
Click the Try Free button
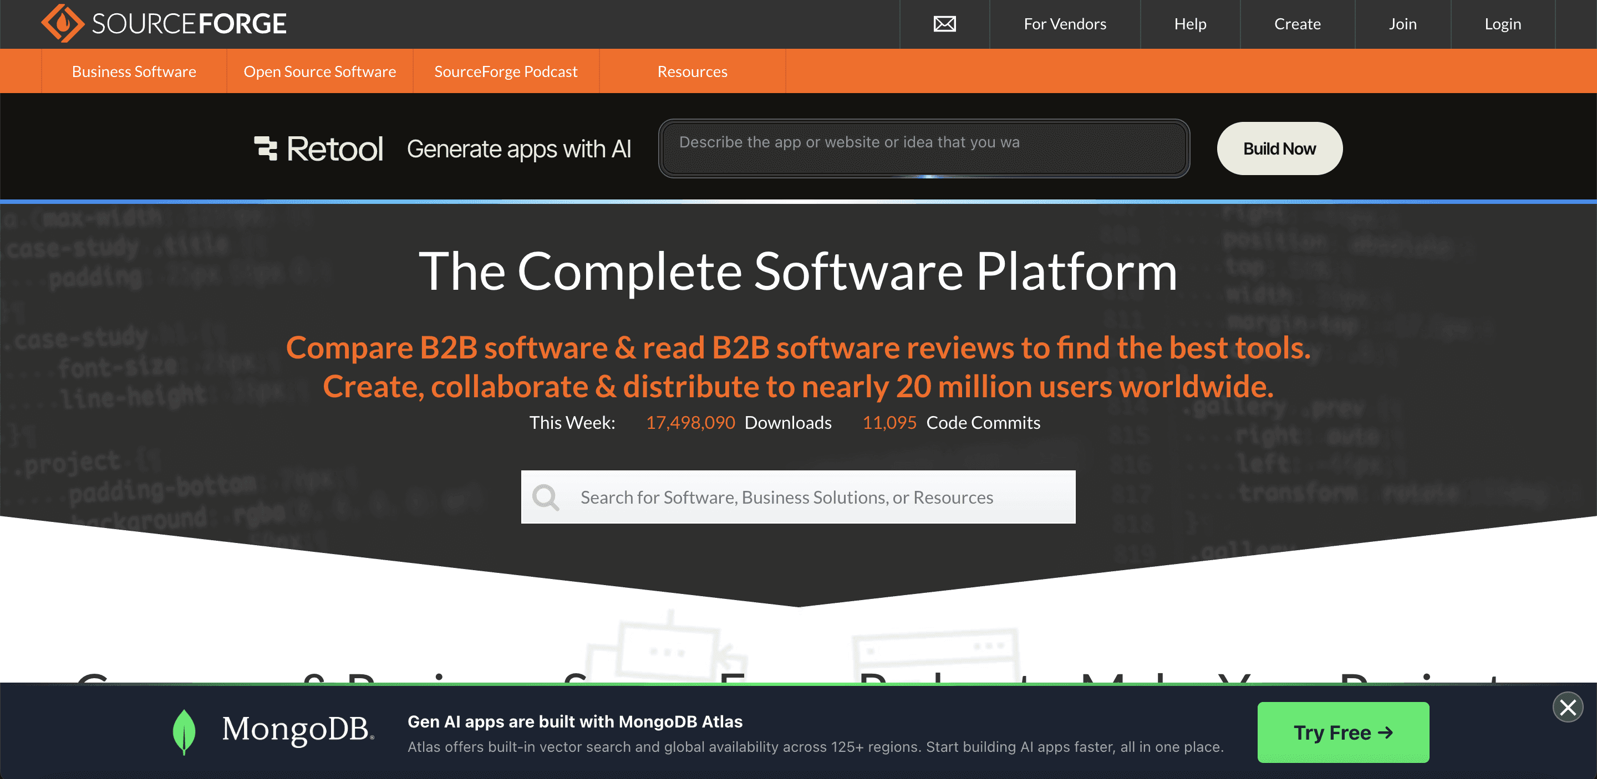1343,732
